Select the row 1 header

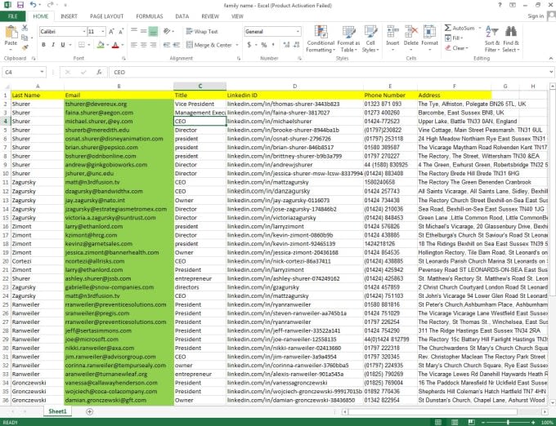(x=6, y=95)
